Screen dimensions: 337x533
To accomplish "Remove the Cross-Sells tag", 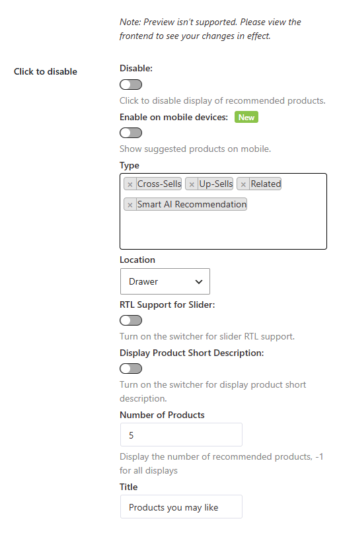I will point(130,184).
